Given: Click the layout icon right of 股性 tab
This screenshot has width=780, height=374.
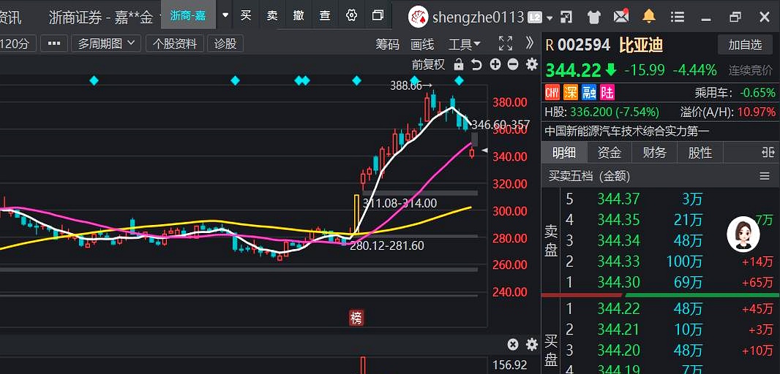Looking at the screenshot, I should coord(768,153).
